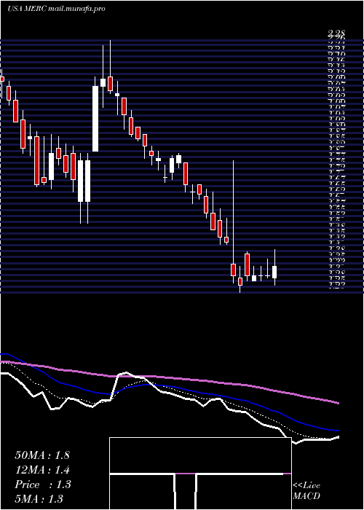Click the MACD histogram box
This screenshot has height=510, width=364.
(200, 474)
